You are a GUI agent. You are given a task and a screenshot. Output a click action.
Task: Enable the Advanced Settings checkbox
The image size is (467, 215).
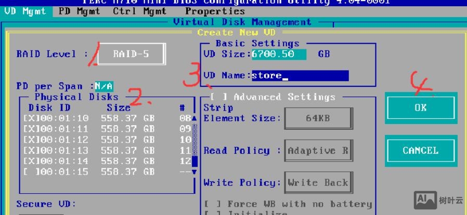tap(218, 97)
